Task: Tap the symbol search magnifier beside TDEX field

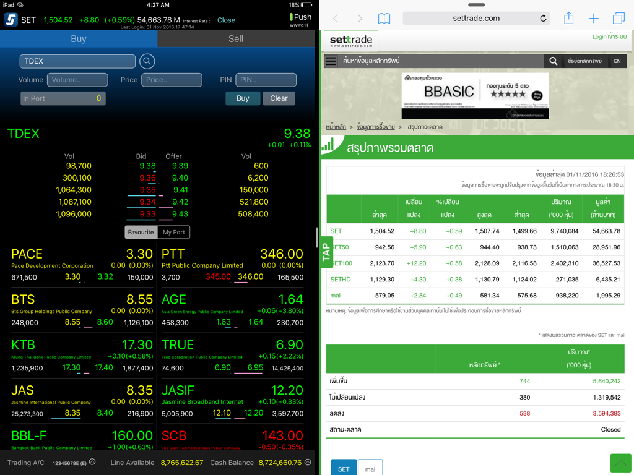Action: point(146,62)
